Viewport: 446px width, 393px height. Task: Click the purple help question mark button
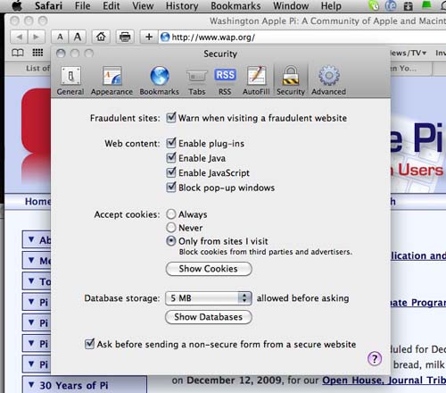[x=375, y=358]
